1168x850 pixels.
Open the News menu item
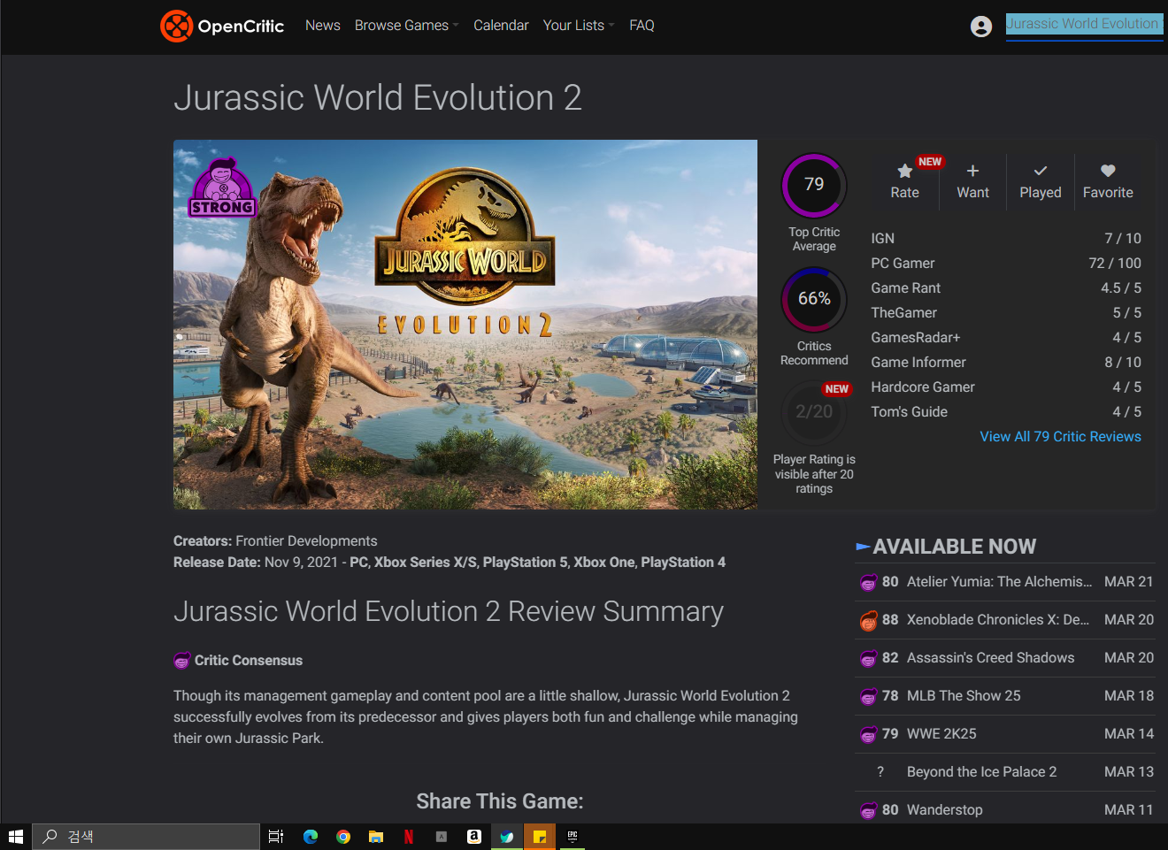coord(323,26)
